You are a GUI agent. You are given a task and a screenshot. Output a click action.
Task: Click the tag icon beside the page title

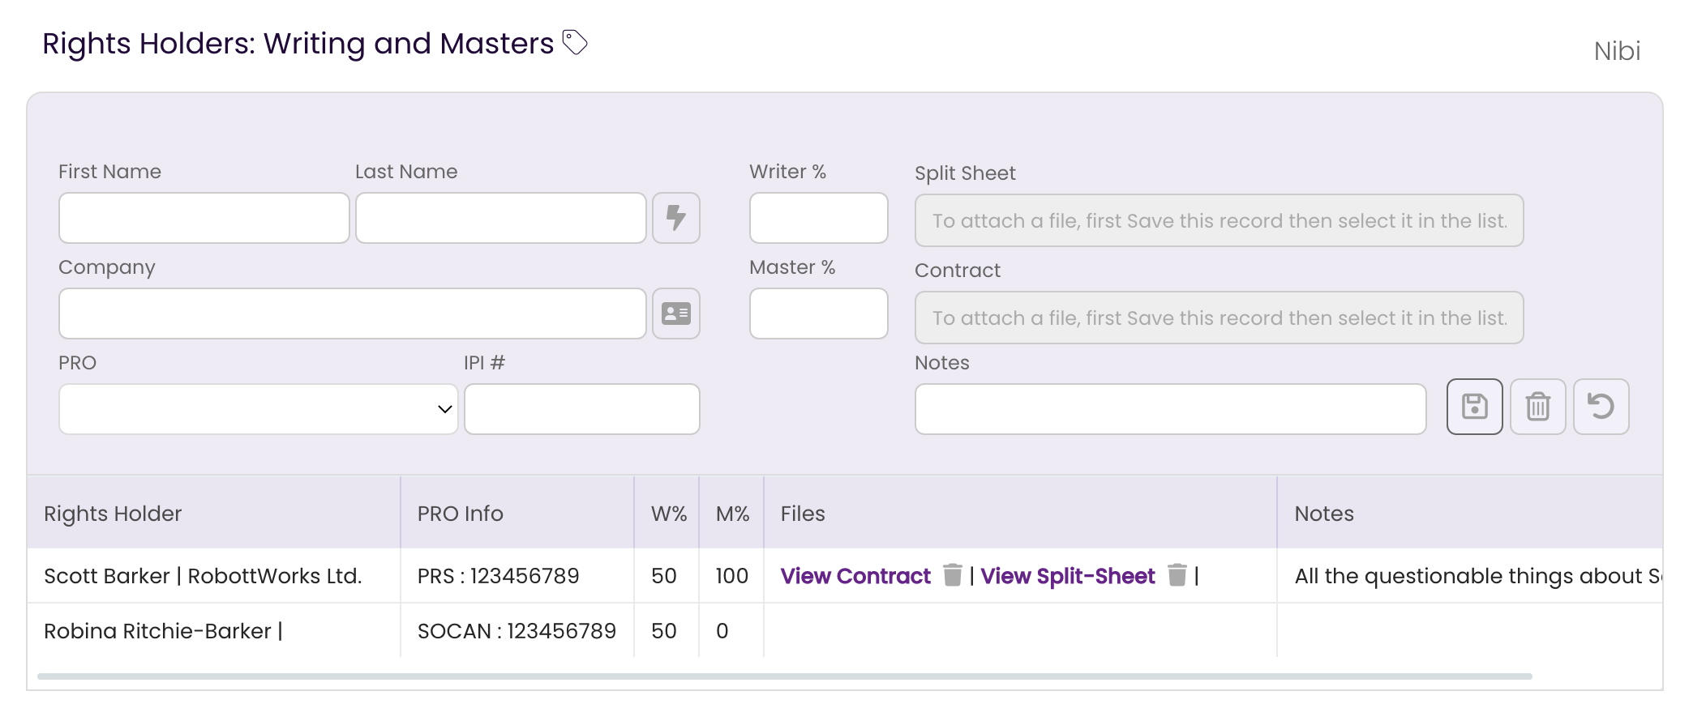[x=574, y=42]
